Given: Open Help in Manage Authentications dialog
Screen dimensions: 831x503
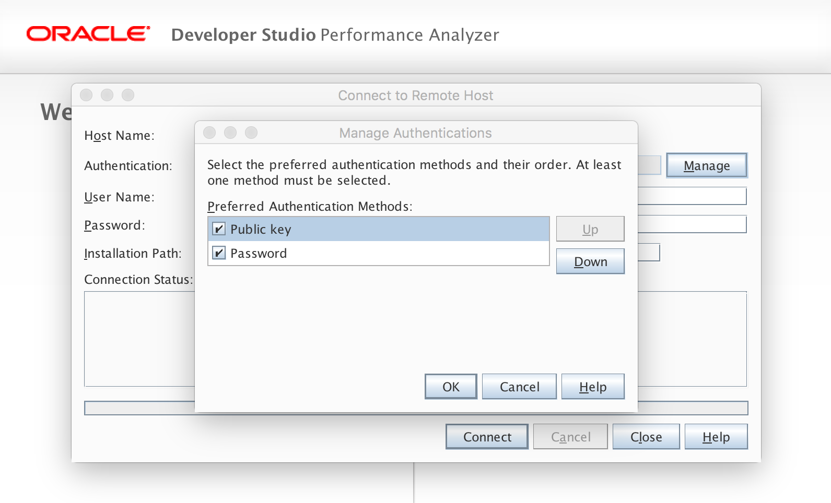Looking at the screenshot, I should pyautogui.click(x=593, y=387).
